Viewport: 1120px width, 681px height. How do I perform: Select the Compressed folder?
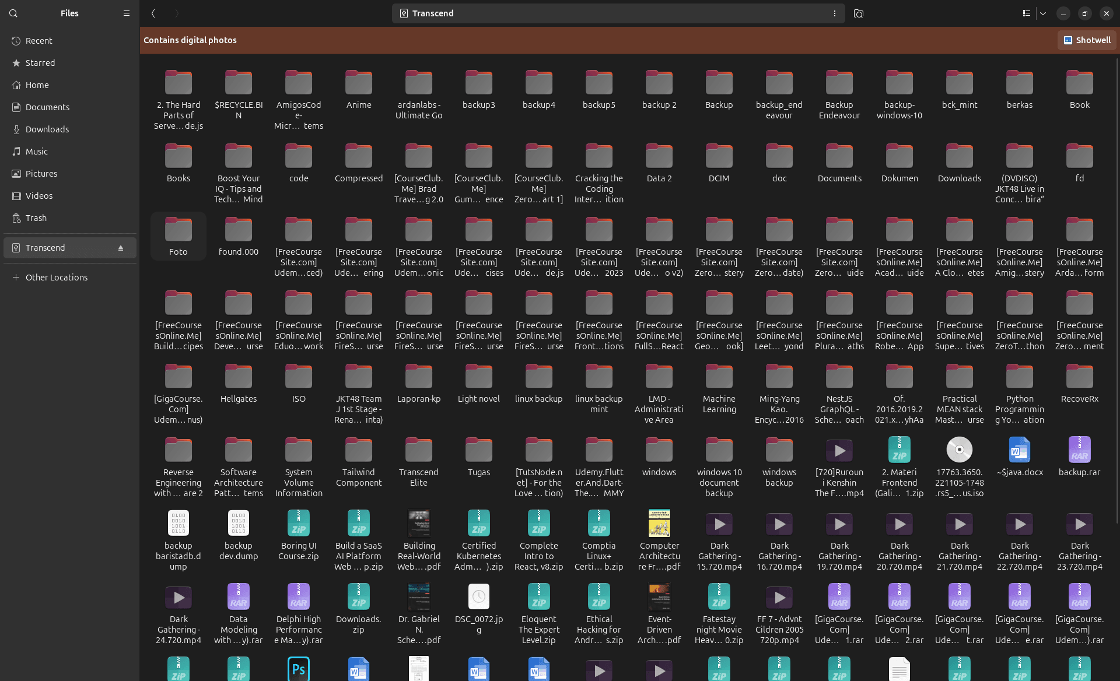[x=359, y=163]
